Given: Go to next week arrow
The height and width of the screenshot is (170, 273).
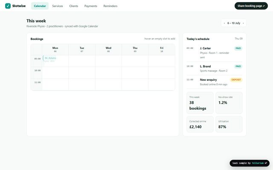Looking at the screenshot, I should pos(243,23).
